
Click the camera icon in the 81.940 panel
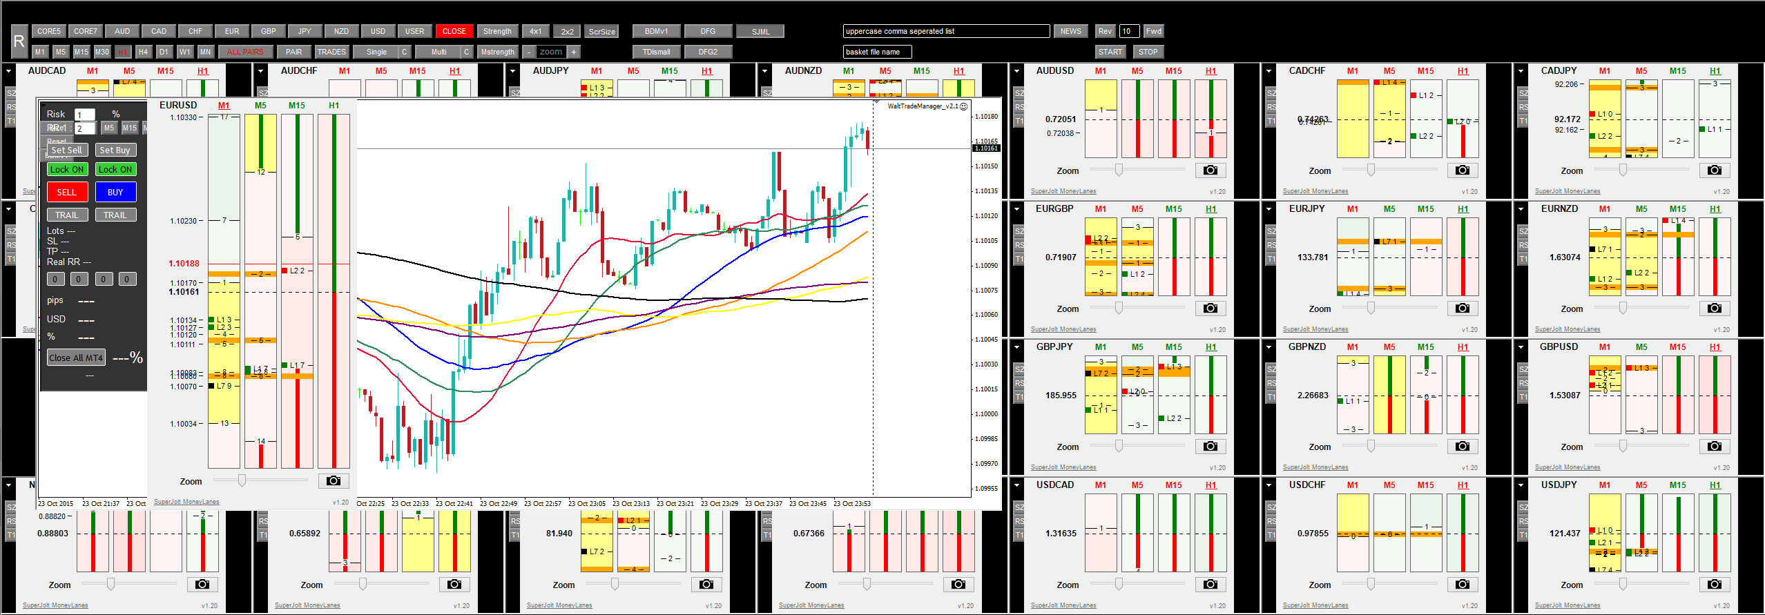pyautogui.click(x=706, y=585)
